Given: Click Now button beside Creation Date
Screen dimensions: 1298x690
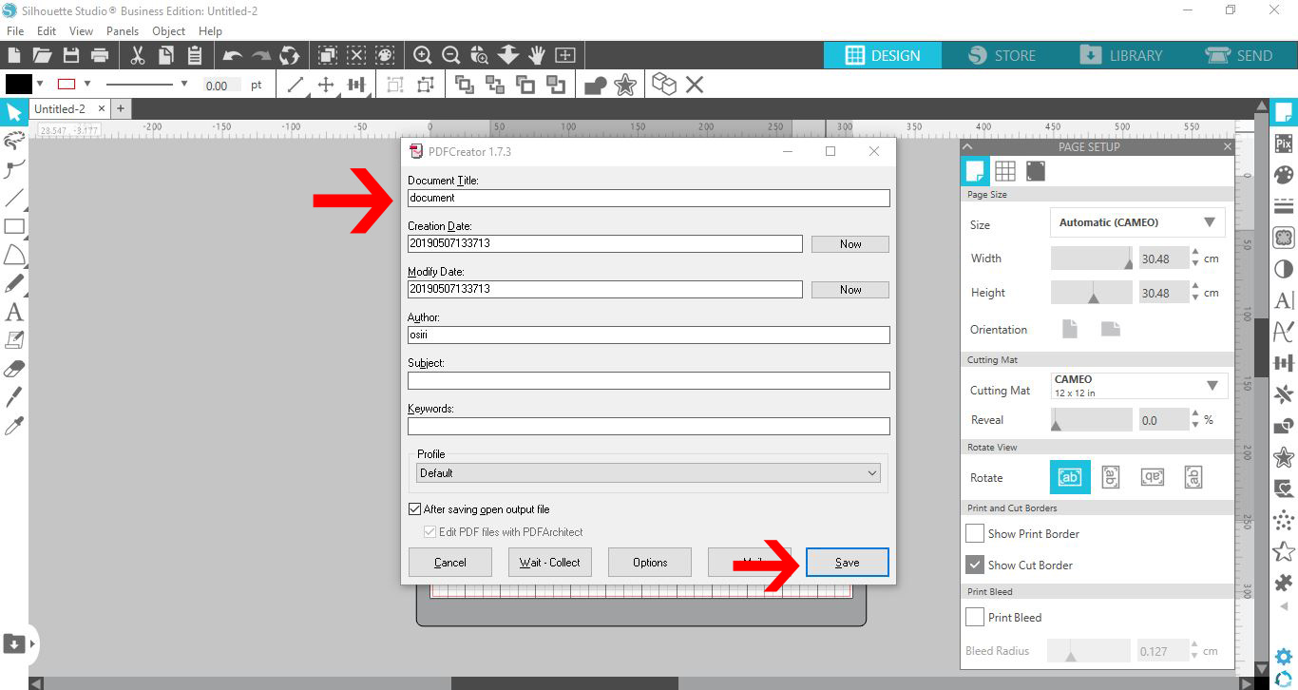Looking at the screenshot, I should click(x=850, y=243).
